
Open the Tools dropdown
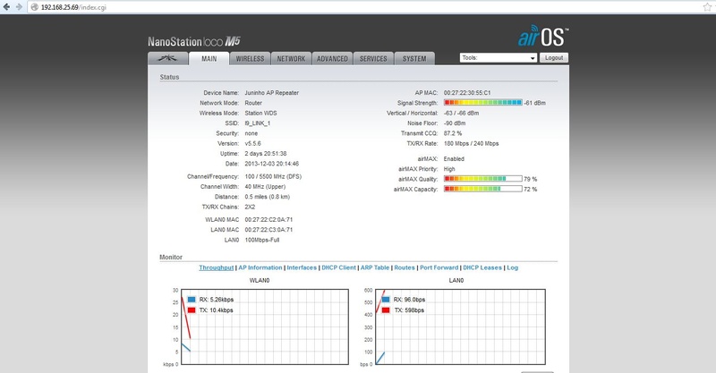[x=497, y=57]
